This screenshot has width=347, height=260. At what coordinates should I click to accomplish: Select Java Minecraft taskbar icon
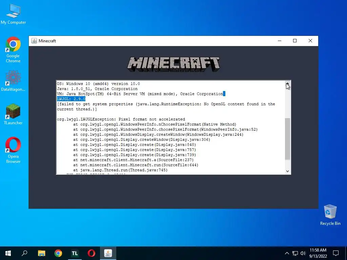click(x=108, y=253)
